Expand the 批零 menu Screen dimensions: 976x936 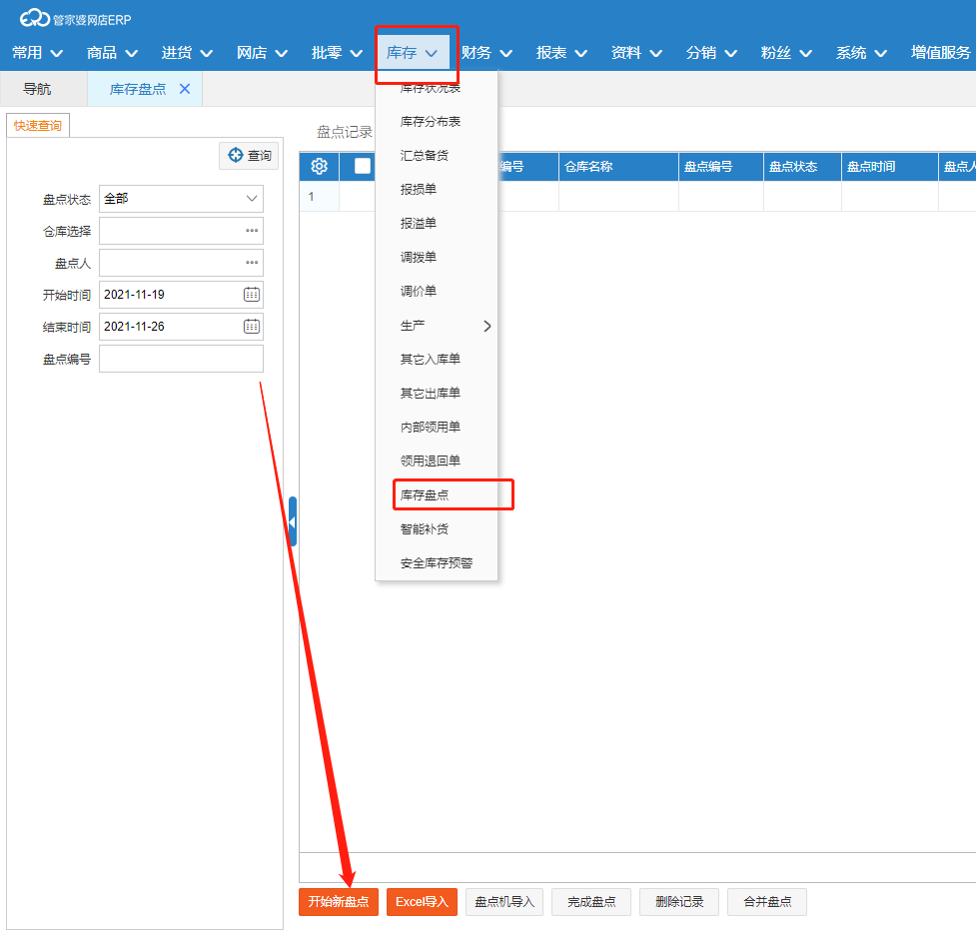tap(337, 53)
